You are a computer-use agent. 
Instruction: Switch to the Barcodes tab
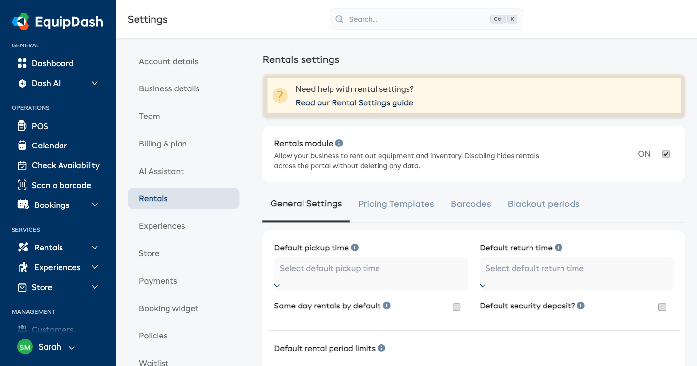pyautogui.click(x=471, y=204)
